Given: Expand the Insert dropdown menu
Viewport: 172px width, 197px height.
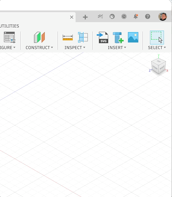Looking at the screenshot, I should (x=117, y=47).
